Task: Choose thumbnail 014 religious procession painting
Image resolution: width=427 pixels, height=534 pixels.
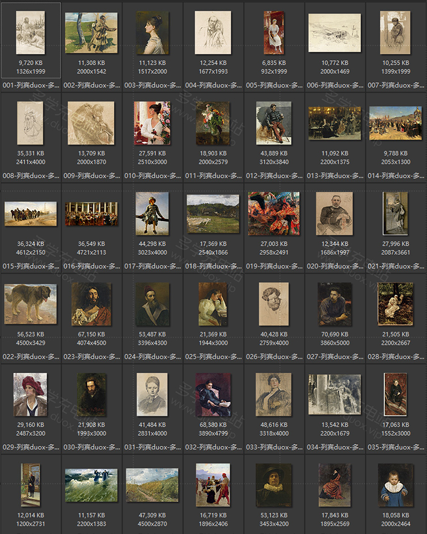Action: click(396, 123)
